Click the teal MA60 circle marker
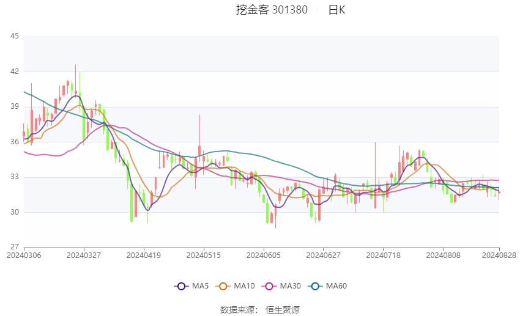The height and width of the screenshot is (316, 520). [315, 286]
